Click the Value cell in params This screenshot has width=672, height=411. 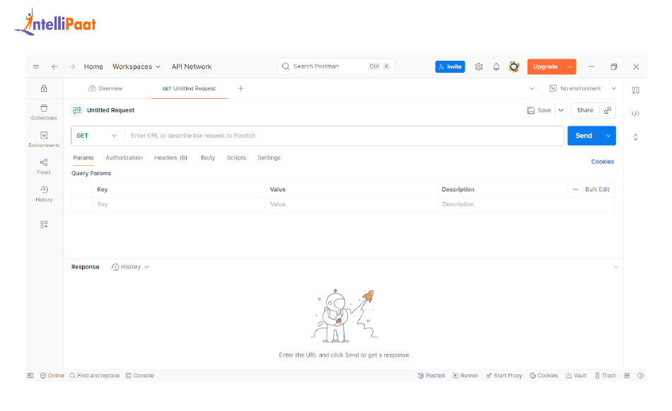(x=352, y=204)
